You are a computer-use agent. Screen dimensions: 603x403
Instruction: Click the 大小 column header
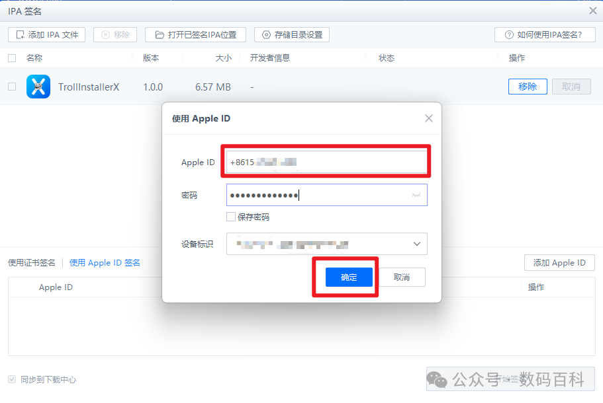[x=224, y=58]
